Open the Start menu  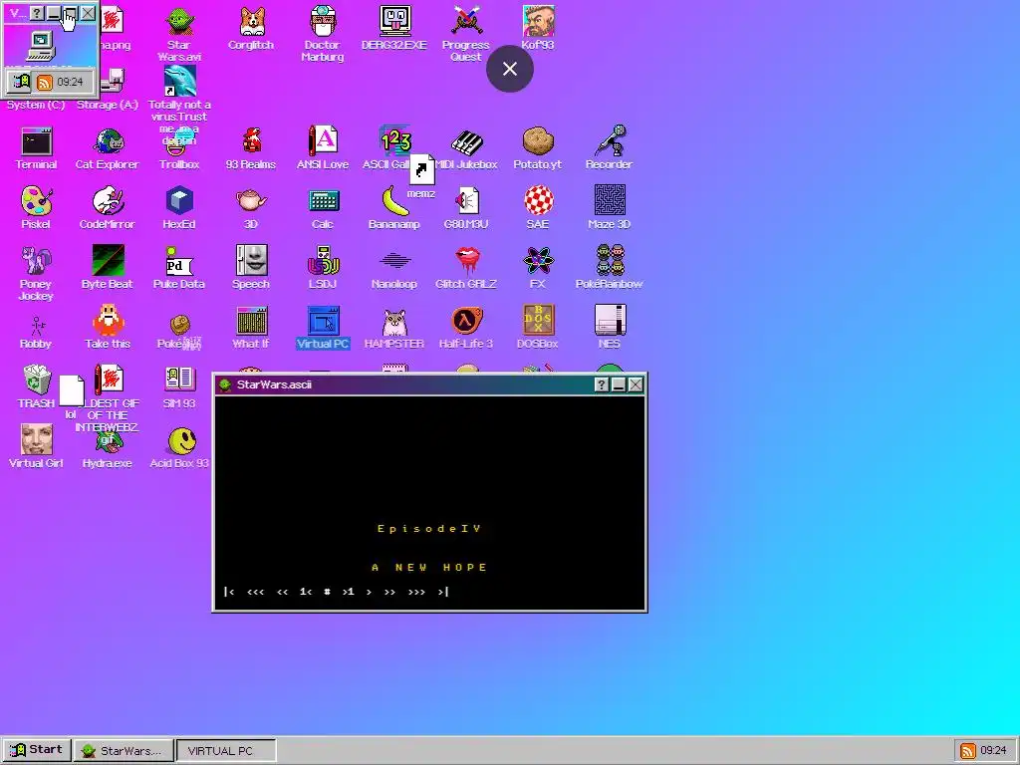37,750
